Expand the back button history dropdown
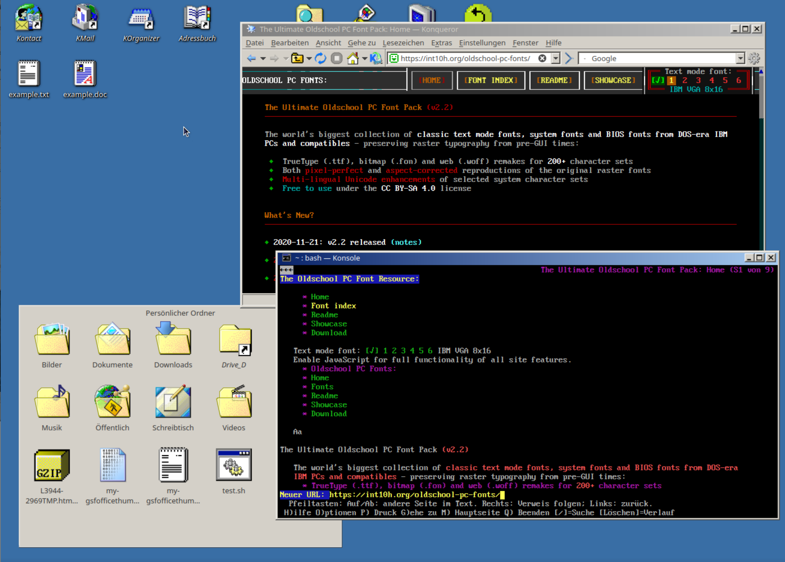 tap(263, 59)
